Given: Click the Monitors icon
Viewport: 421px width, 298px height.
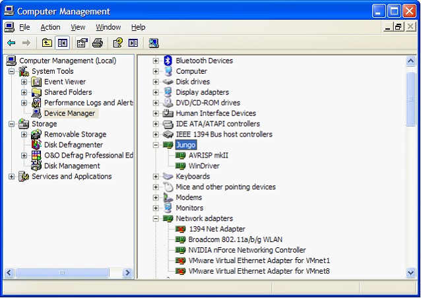Looking at the screenshot, I should click(x=168, y=208).
